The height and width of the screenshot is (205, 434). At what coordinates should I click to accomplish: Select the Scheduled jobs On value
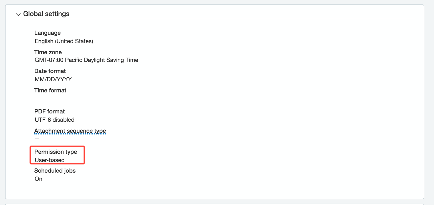coord(38,179)
